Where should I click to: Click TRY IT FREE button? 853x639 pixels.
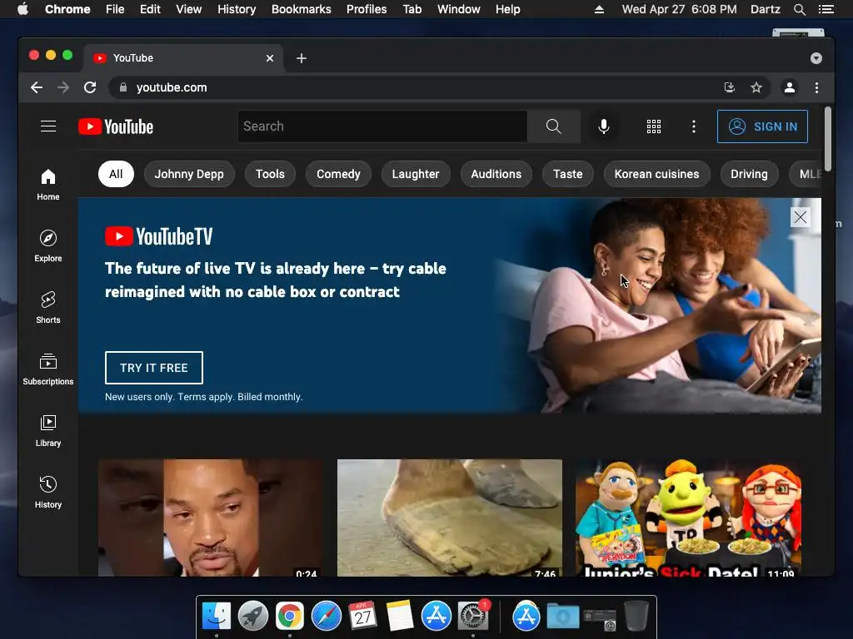pos(154,368)
